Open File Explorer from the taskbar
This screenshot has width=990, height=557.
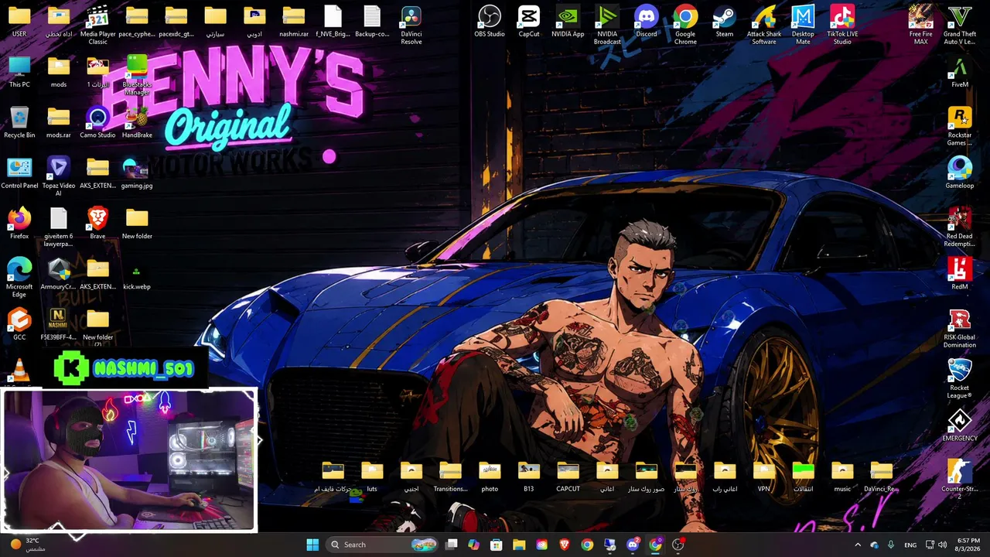click(x=519, y=545)
